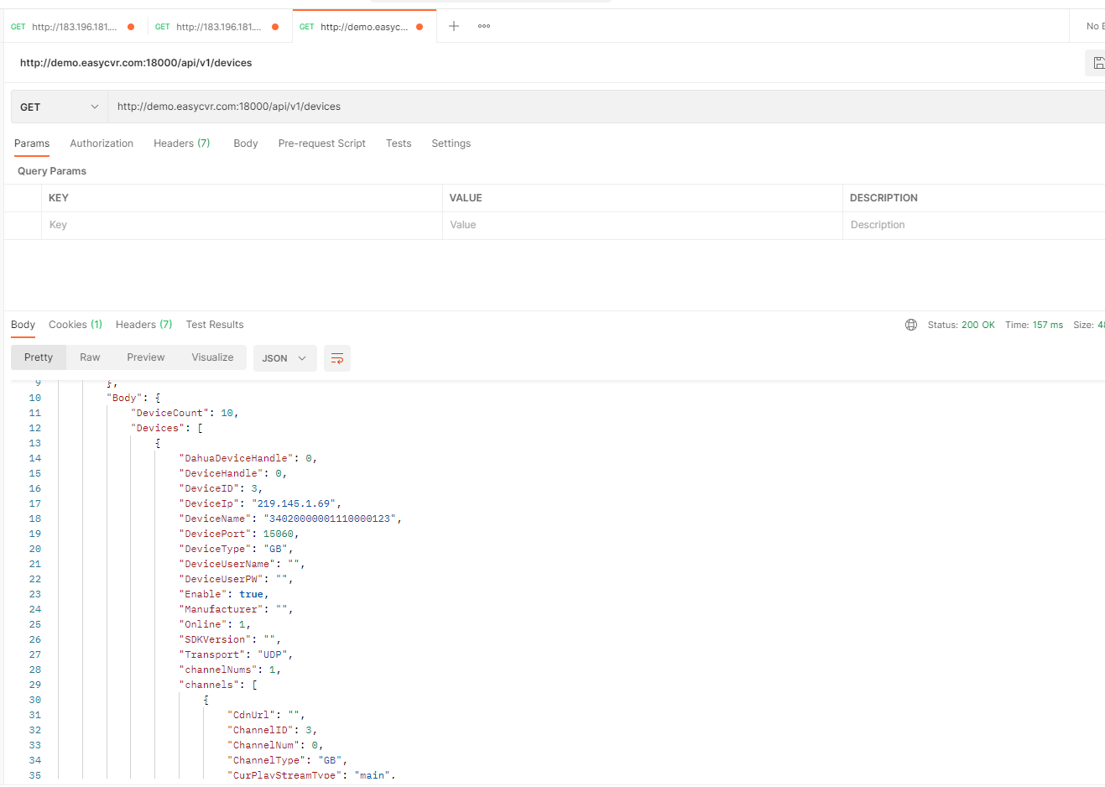Open a new request tab with plus icon
The height and width of the screenshot is (787, 1105).
(x=454, y=26)
